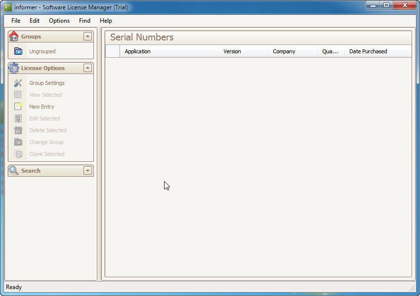Image resolution: width=420 pixels, height=296 pixels.
Task: Sort by Company column header
Action: [293, 51]
